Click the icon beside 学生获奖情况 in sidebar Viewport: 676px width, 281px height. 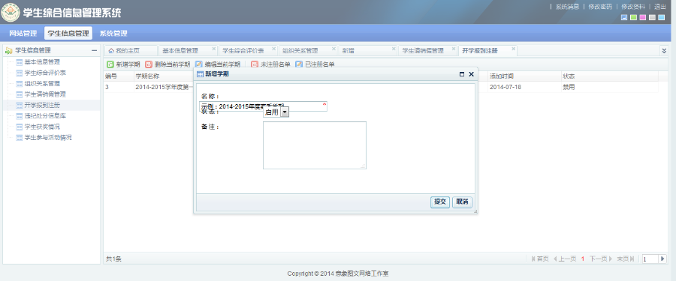19,127
